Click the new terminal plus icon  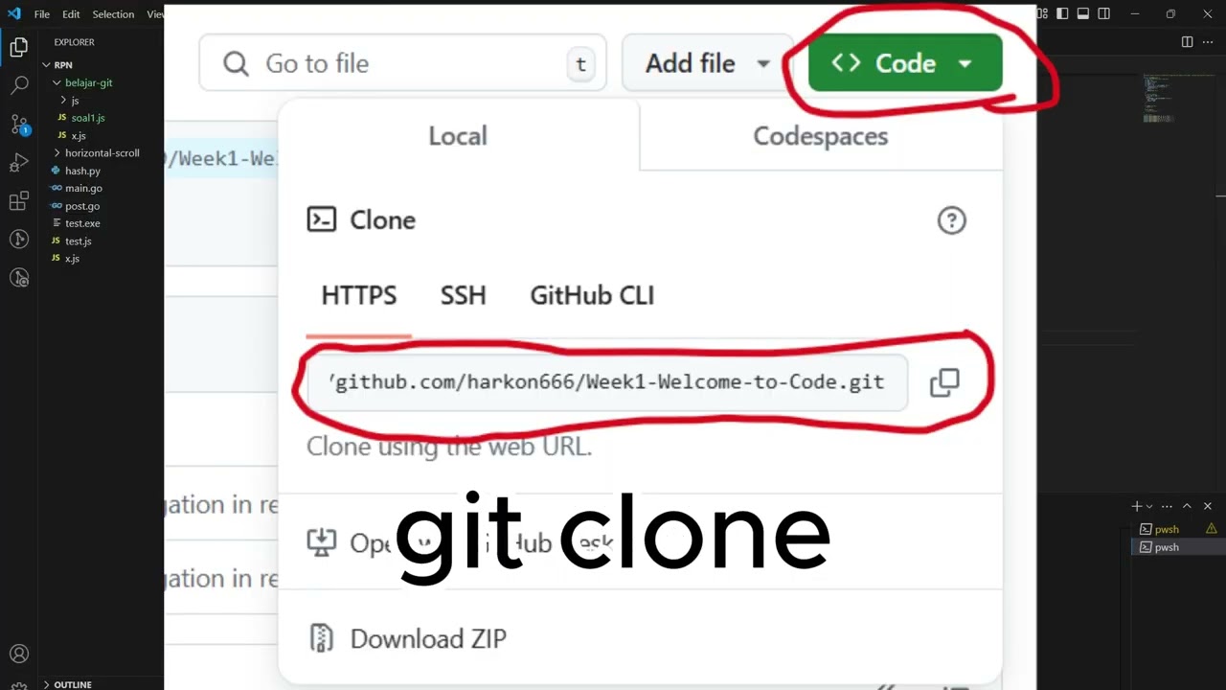[1137, 506]
